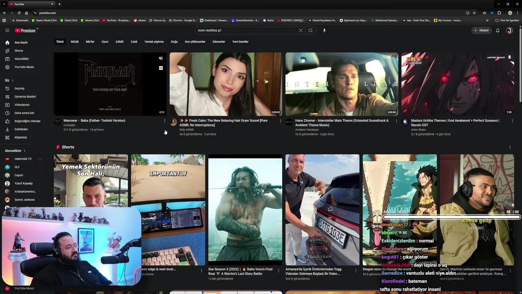
Task: Open Habertürk TV subscription
Action: tap(23, 159)
